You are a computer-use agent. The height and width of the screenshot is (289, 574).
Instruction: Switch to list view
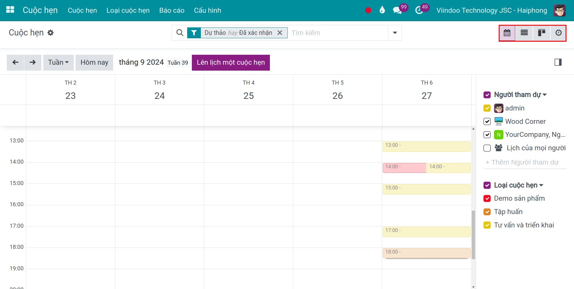(524, 33)
